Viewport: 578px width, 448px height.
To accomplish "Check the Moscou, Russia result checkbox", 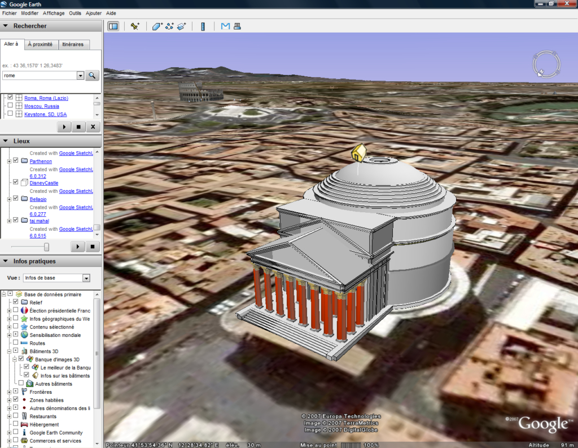I will (10, 106).
